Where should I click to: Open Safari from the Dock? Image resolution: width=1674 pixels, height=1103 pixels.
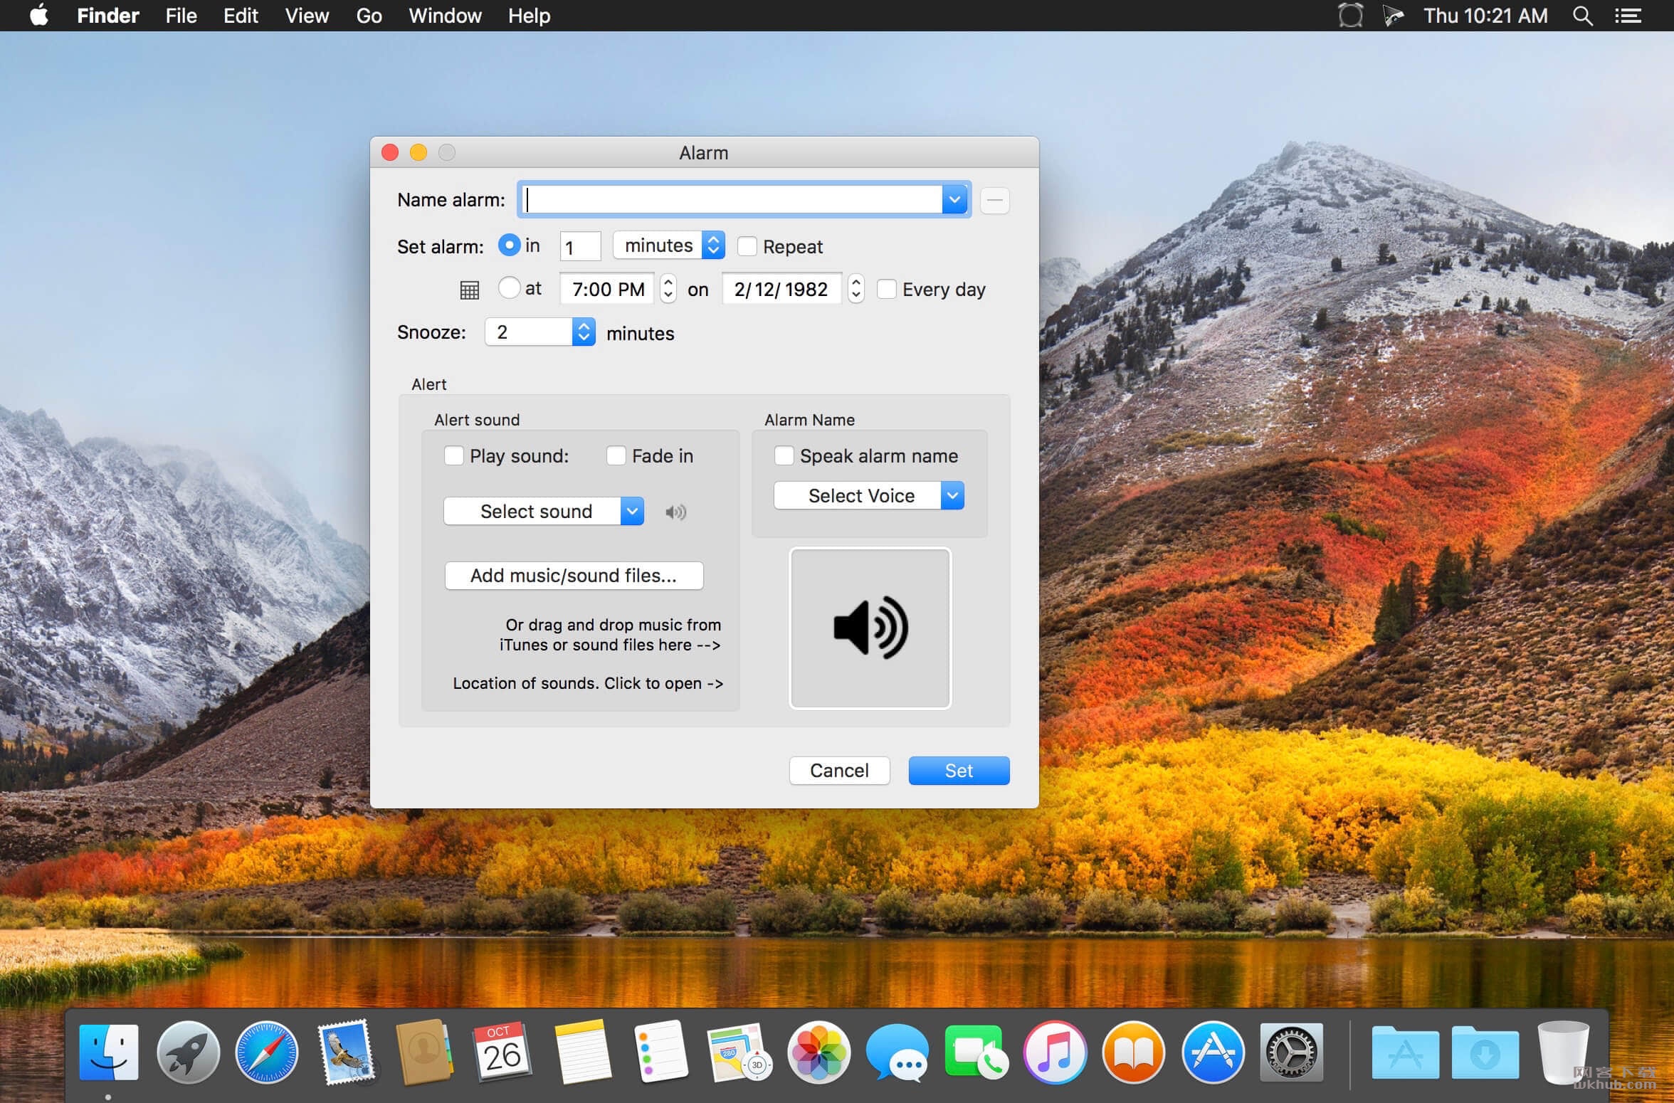tap(266, 1052)
